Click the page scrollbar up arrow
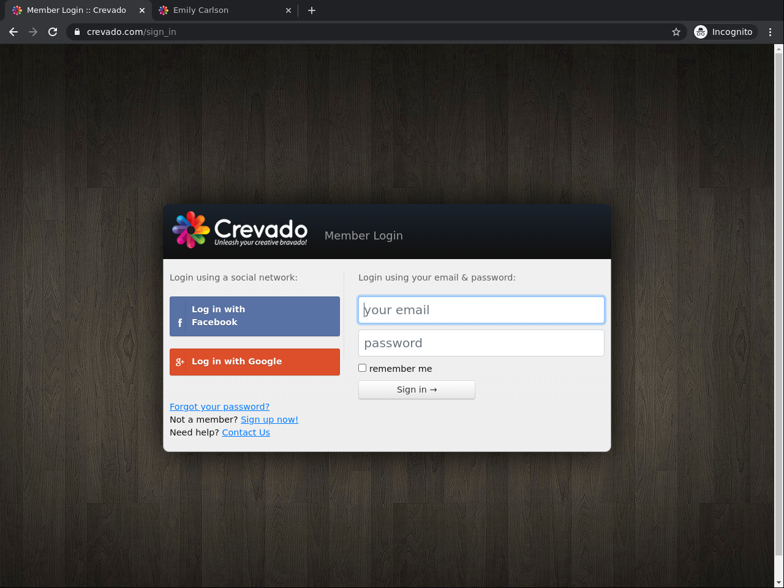 pos(779,49)
